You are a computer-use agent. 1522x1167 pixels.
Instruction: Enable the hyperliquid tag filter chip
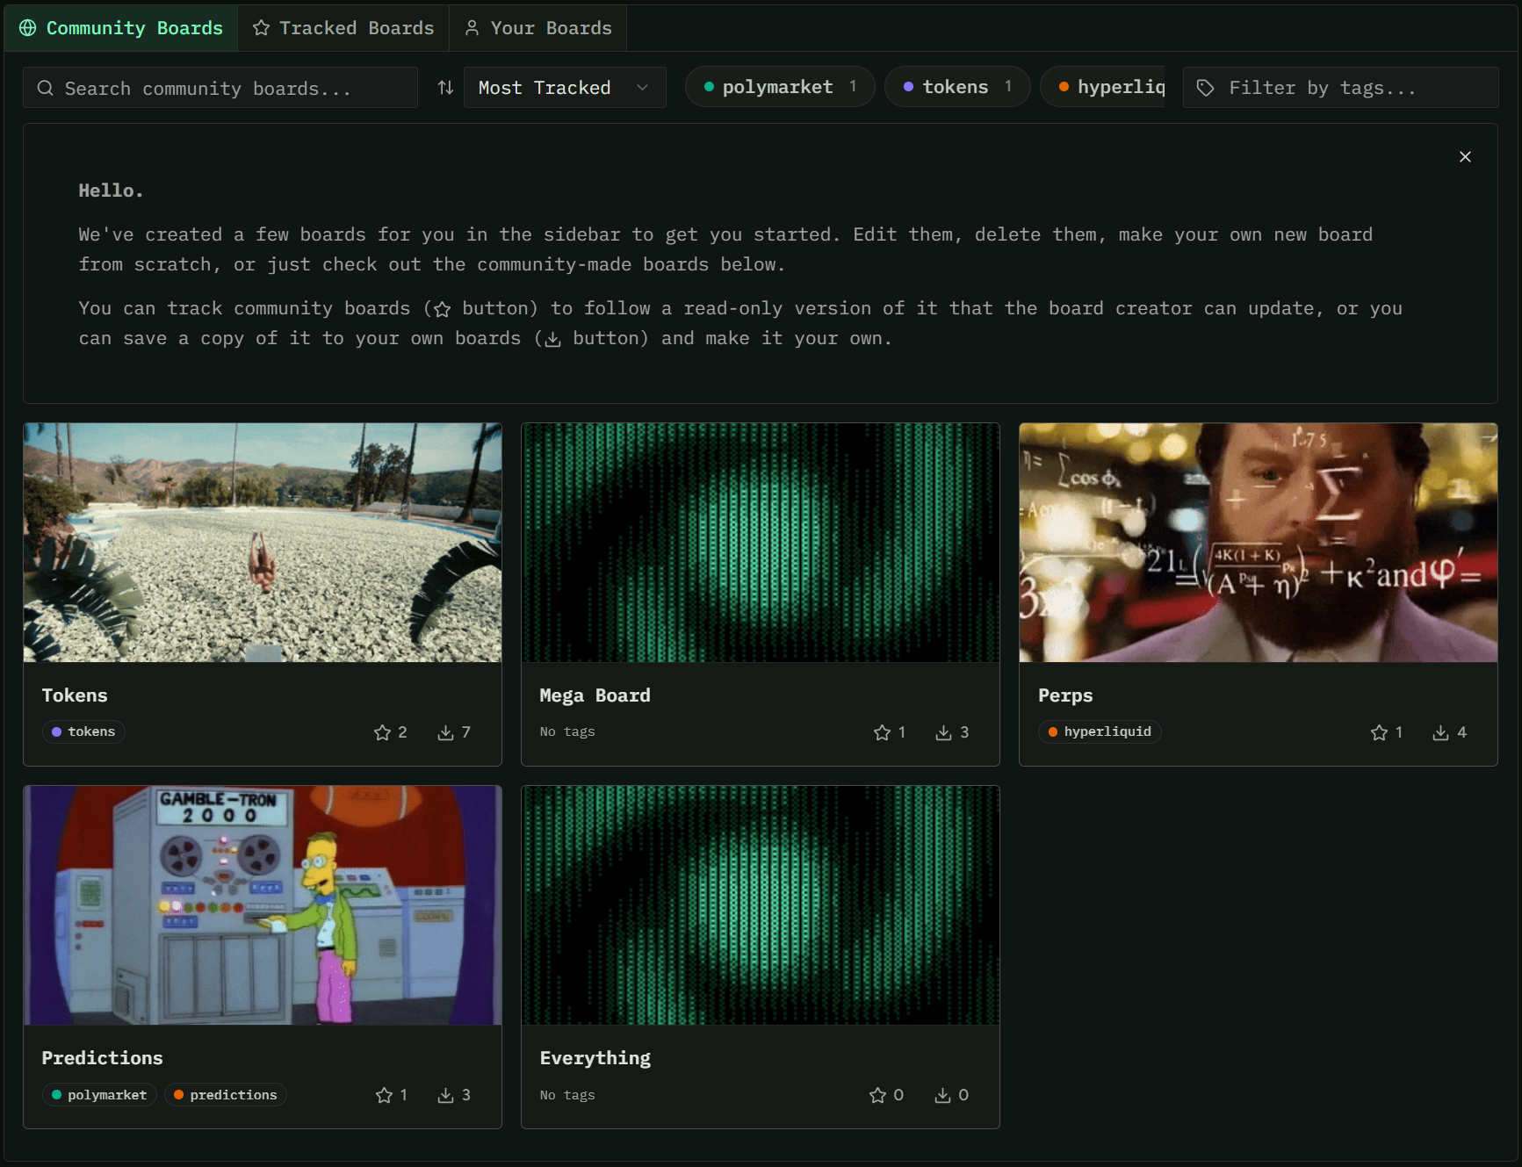point(1110,87)
